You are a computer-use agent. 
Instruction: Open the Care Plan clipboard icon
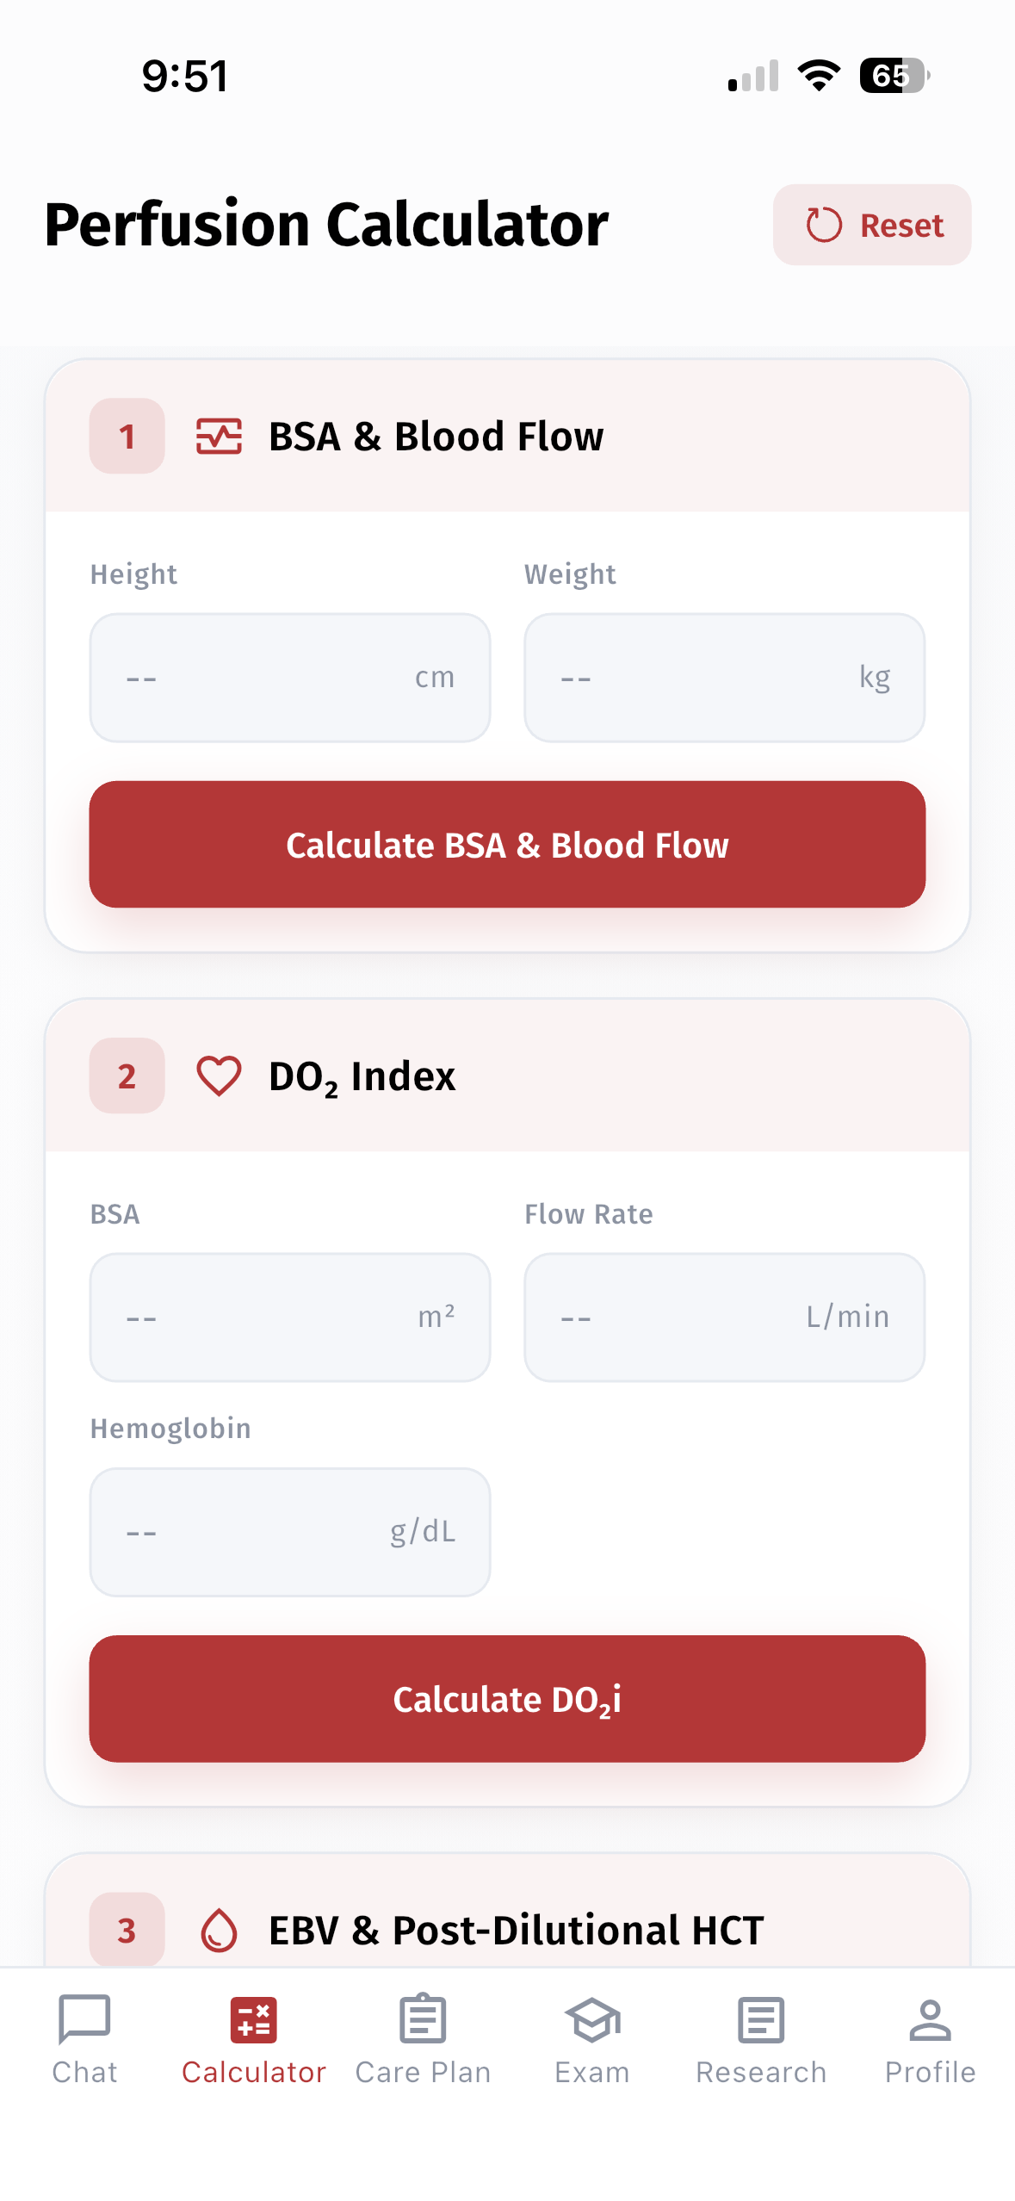point(423,2019)
